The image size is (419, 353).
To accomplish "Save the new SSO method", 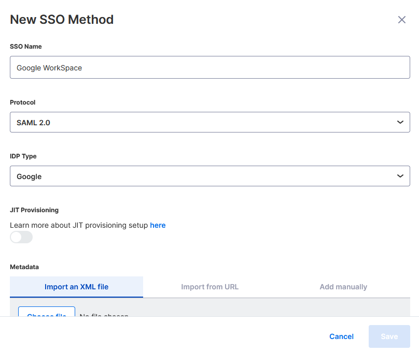I will [389, 336].
